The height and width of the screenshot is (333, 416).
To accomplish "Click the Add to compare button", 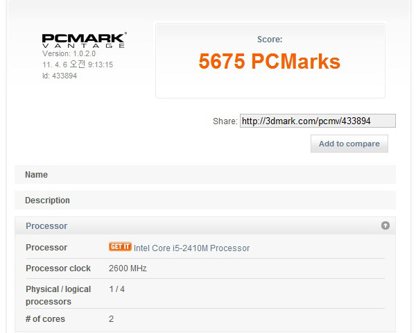I will pyautogui.click(x=349, y=144).
